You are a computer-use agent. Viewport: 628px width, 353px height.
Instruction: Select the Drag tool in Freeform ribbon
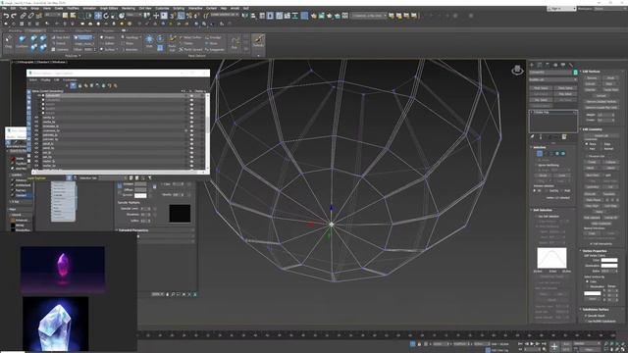click(9, 42)
